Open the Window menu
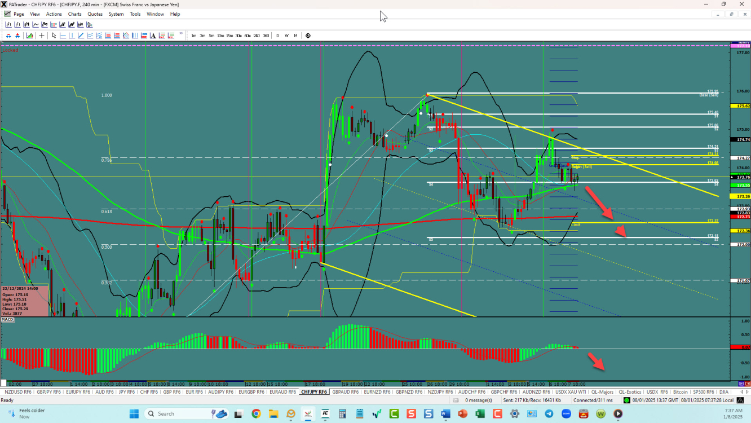 pos(155,14)
